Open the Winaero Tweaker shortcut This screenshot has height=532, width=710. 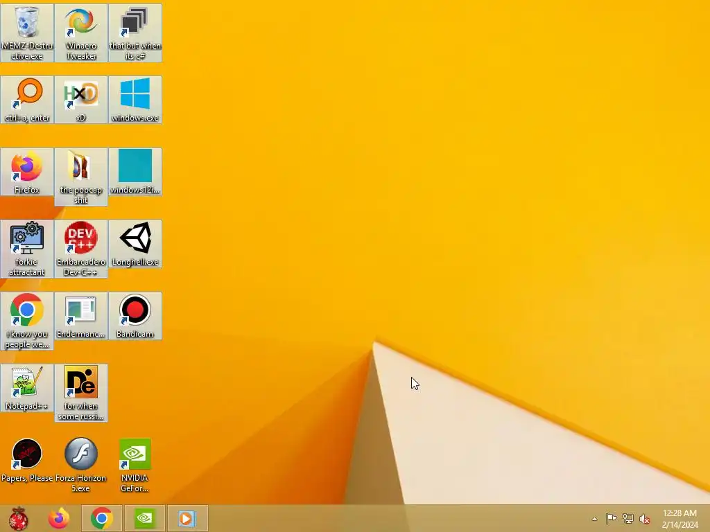point(81,33)
